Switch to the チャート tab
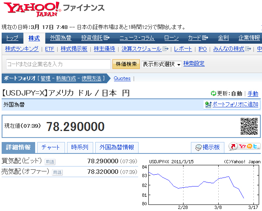The width and height of the screenshot is (262, 211). pos(50,147)
